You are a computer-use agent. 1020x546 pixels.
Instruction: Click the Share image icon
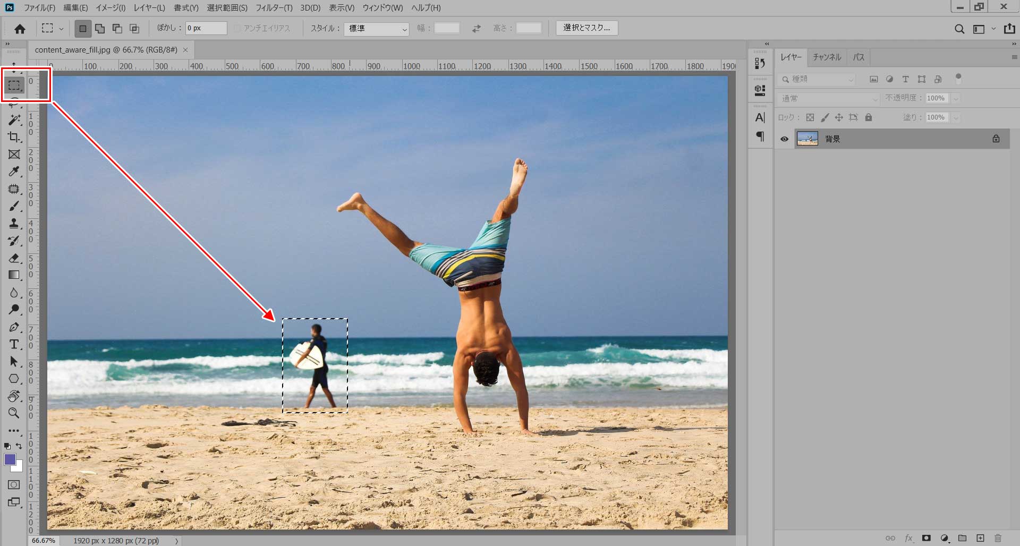pos(1009,29)
